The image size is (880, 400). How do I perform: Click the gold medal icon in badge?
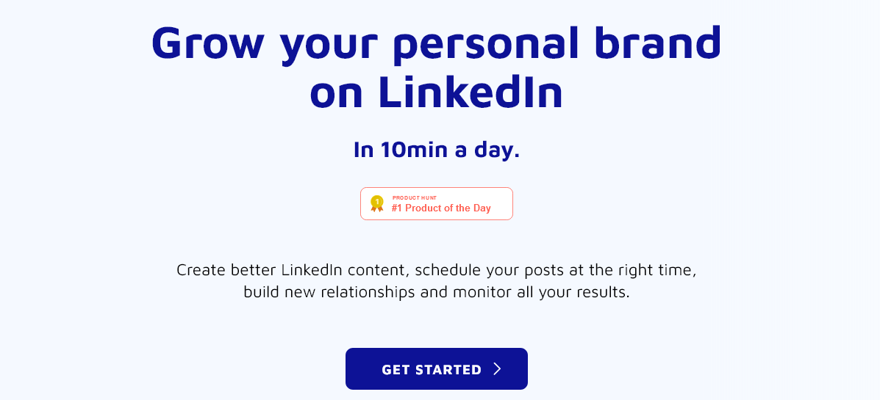[x=377, y=203]
